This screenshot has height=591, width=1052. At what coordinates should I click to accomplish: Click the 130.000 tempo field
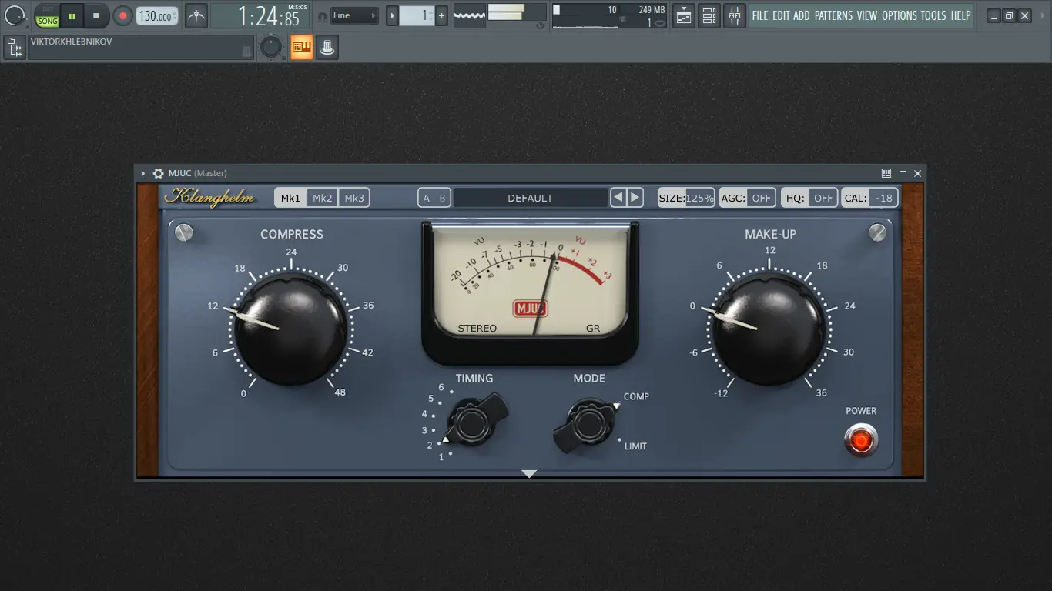point(157,16)
